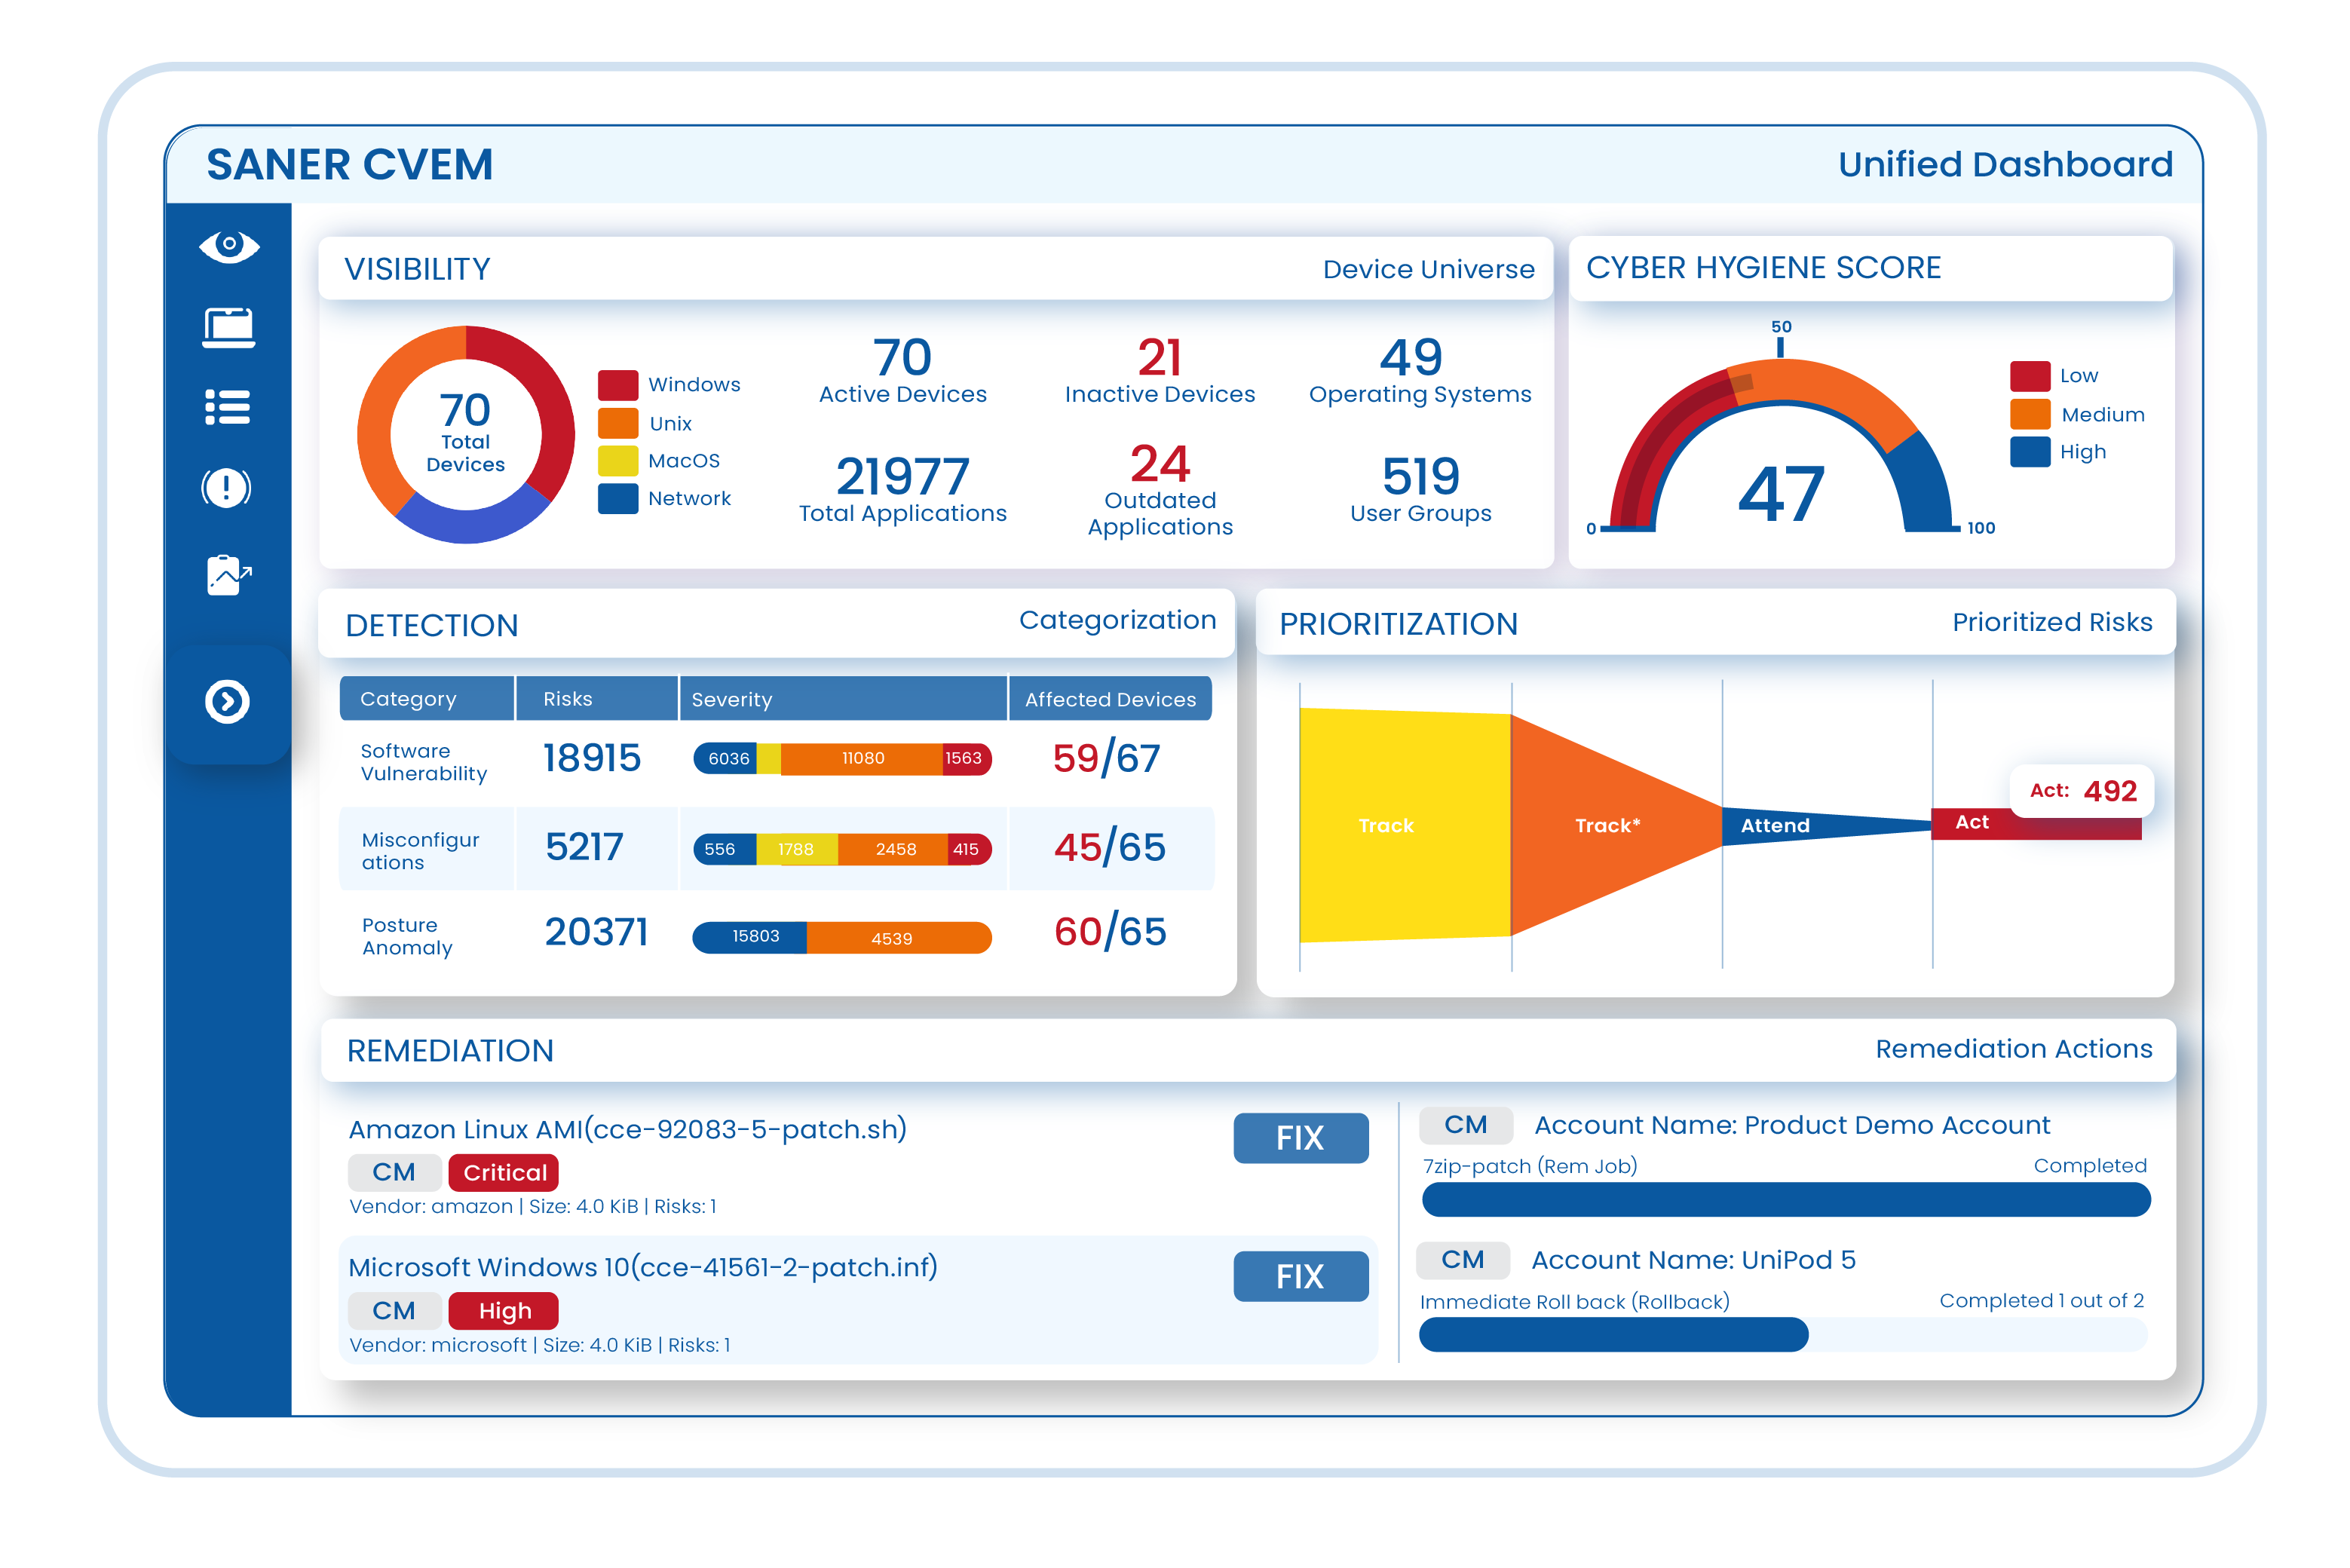Click the 4539 orange severity segment
The width and height of the screenshot is (2350, 1568).
[x=899, y=938]
